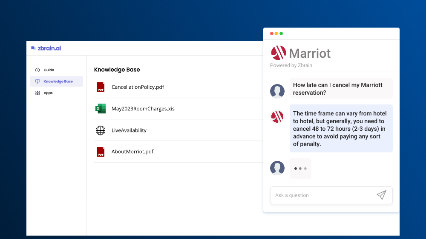Viewport: 426px width, 239px height.
Task: Click the user's cancel reservation question bubble
Action: (341, 88)
